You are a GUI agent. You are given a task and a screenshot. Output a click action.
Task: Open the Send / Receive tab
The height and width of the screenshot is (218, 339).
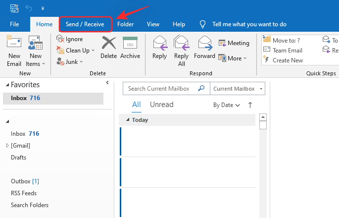(85, 24)
